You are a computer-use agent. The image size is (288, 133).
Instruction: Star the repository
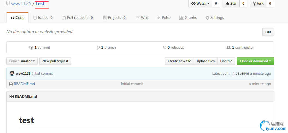tap(231, 4)
